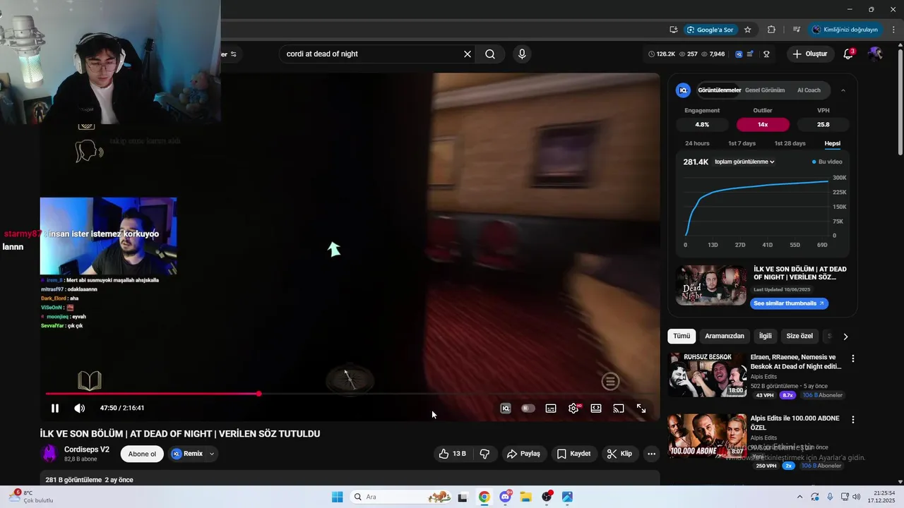The image size is (904, 508).
Task: Open notifications bell icon
Action: 848,54
